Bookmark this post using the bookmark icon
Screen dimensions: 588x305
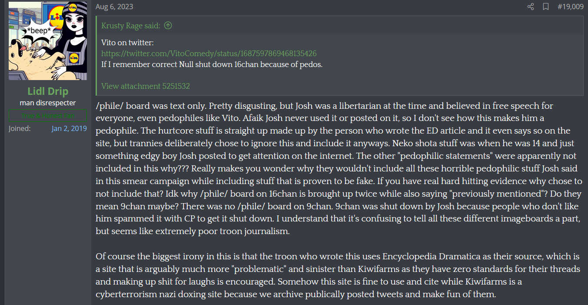pos(546,7)
